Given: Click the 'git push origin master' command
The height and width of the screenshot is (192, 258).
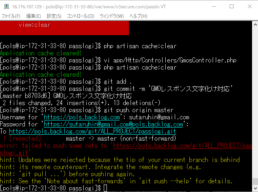Looking at the screenshot, I should pos(138,110).
